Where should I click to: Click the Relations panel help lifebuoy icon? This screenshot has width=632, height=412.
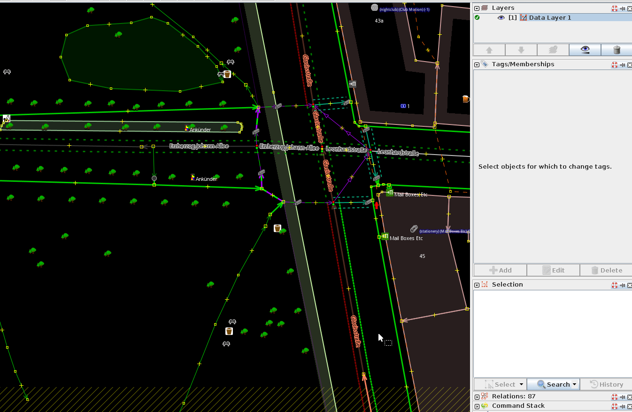click(614, 396)
